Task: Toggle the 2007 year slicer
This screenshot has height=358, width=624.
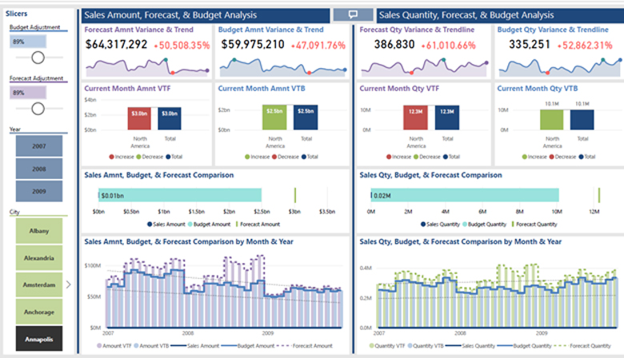Action: (x=39, y=147)
